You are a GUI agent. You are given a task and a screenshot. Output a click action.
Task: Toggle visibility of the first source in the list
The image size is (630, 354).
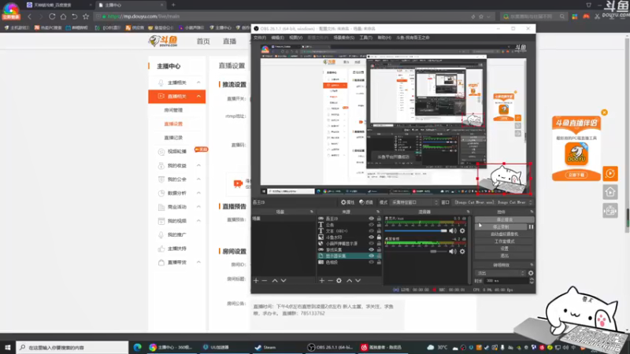pos(371,219)
